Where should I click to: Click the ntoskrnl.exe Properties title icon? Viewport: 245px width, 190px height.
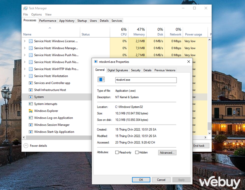pyautogui.click(x=96, y=62)
